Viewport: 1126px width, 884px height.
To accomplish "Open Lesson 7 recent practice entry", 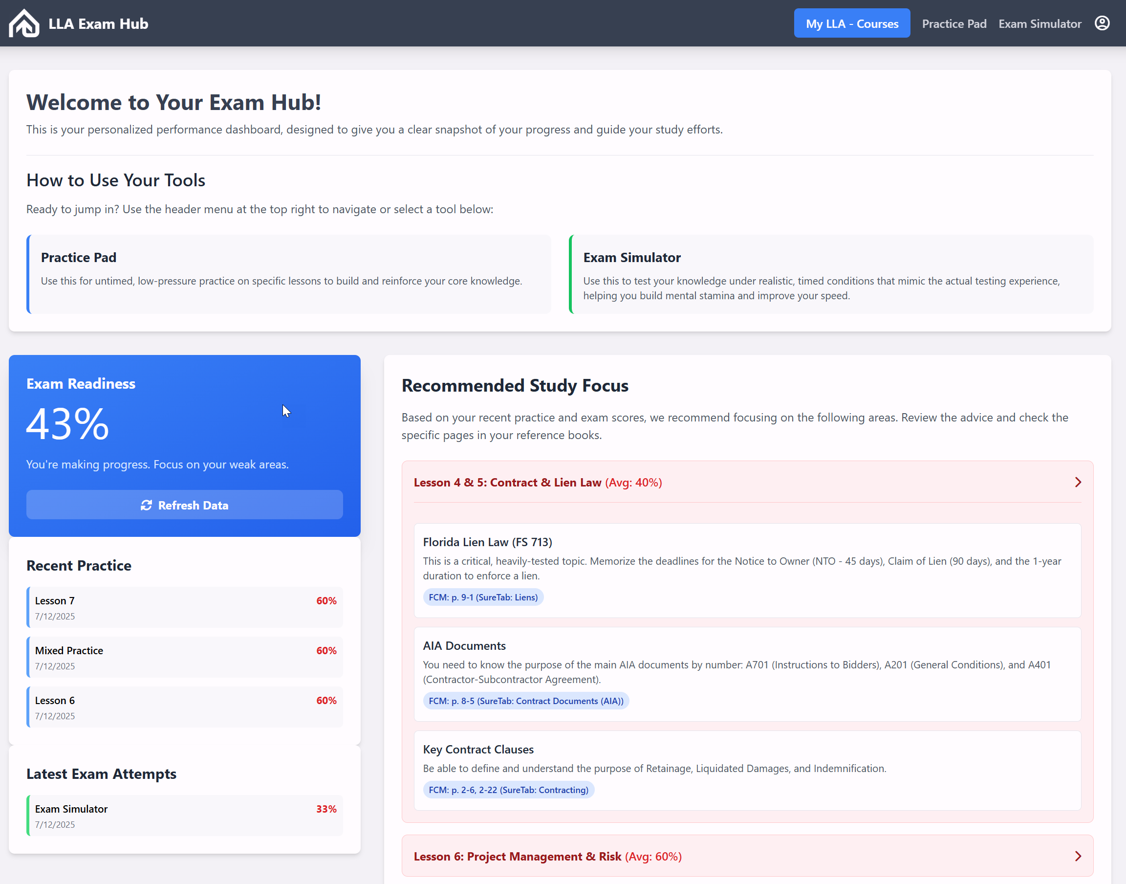I will [185, 608].
